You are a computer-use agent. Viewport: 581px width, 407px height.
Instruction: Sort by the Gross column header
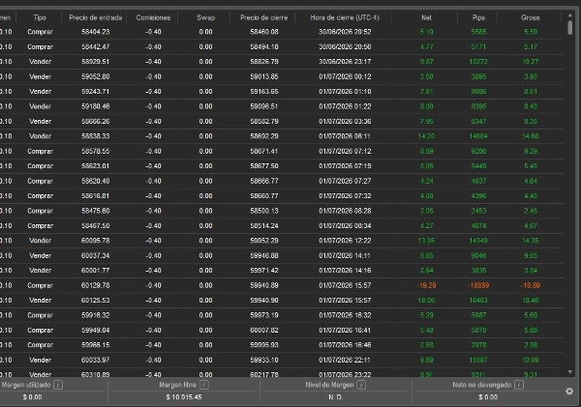pyautogui.click(x=531, y=17)
